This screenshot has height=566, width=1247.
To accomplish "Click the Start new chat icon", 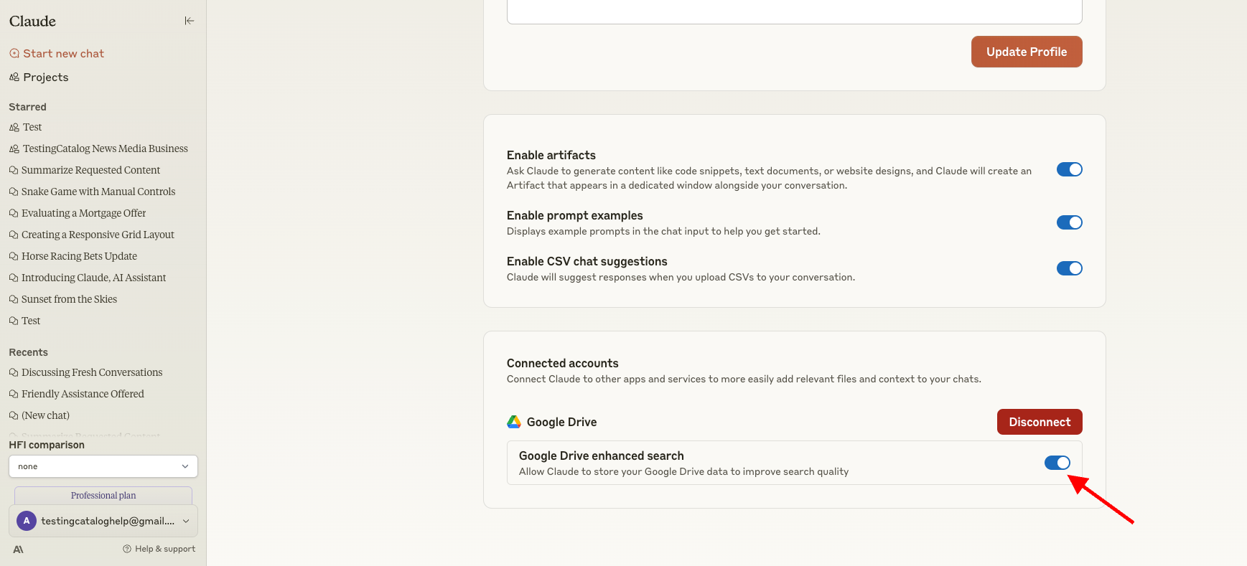I will pos(14,54).
